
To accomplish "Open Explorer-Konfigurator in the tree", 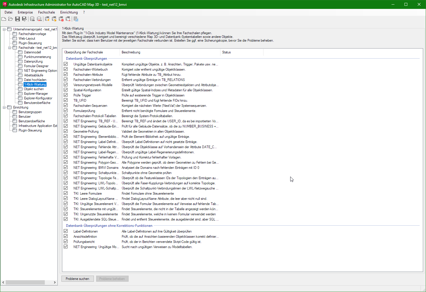I will pos(38,98).
